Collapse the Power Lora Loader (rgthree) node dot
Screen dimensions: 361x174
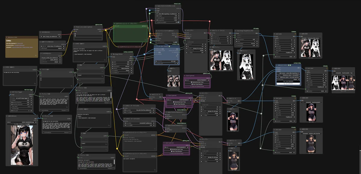[75, 27]
